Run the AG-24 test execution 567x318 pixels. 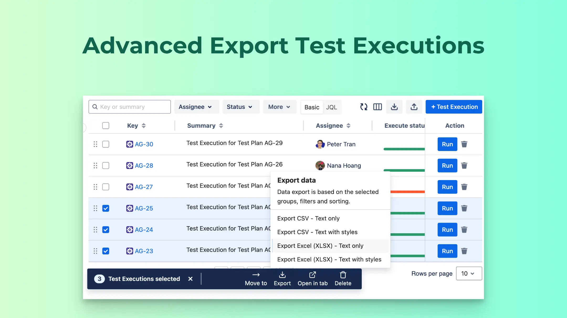pos(447,230)
